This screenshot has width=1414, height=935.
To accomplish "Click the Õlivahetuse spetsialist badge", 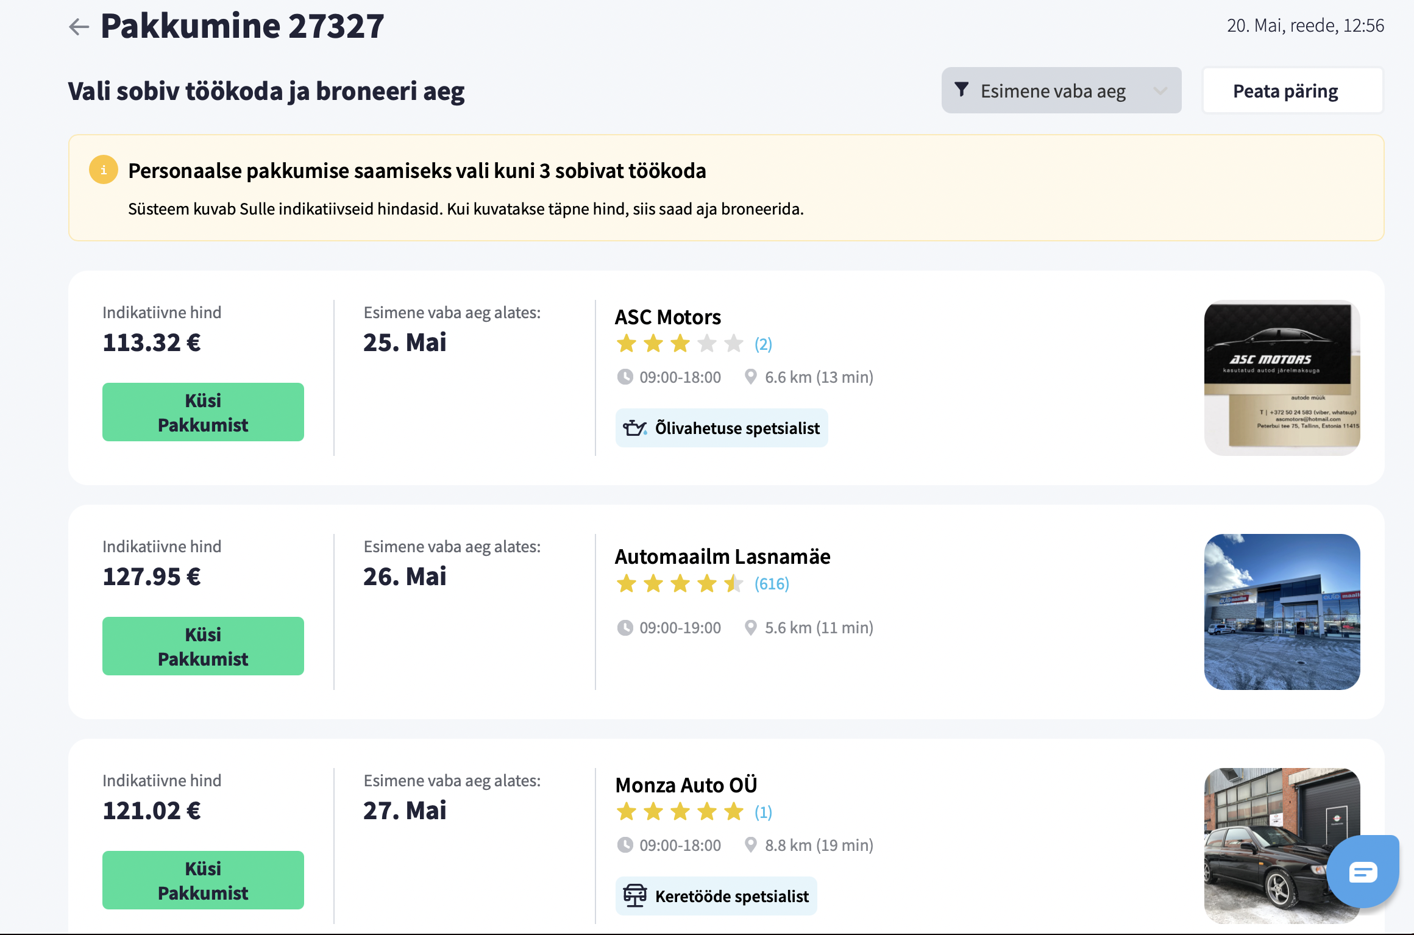I will (x=722, y=428).
